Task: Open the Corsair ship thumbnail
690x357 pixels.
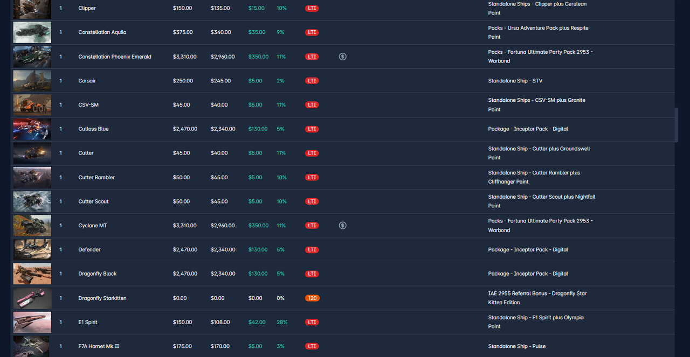Action: (32, 81)
